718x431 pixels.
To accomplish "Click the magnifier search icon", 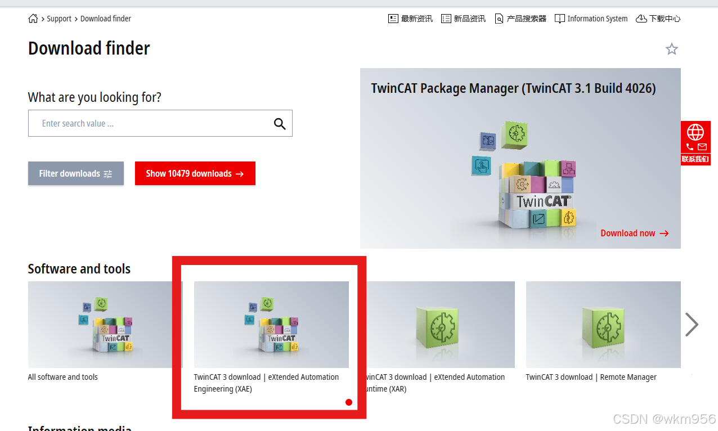I will [280, 124].
